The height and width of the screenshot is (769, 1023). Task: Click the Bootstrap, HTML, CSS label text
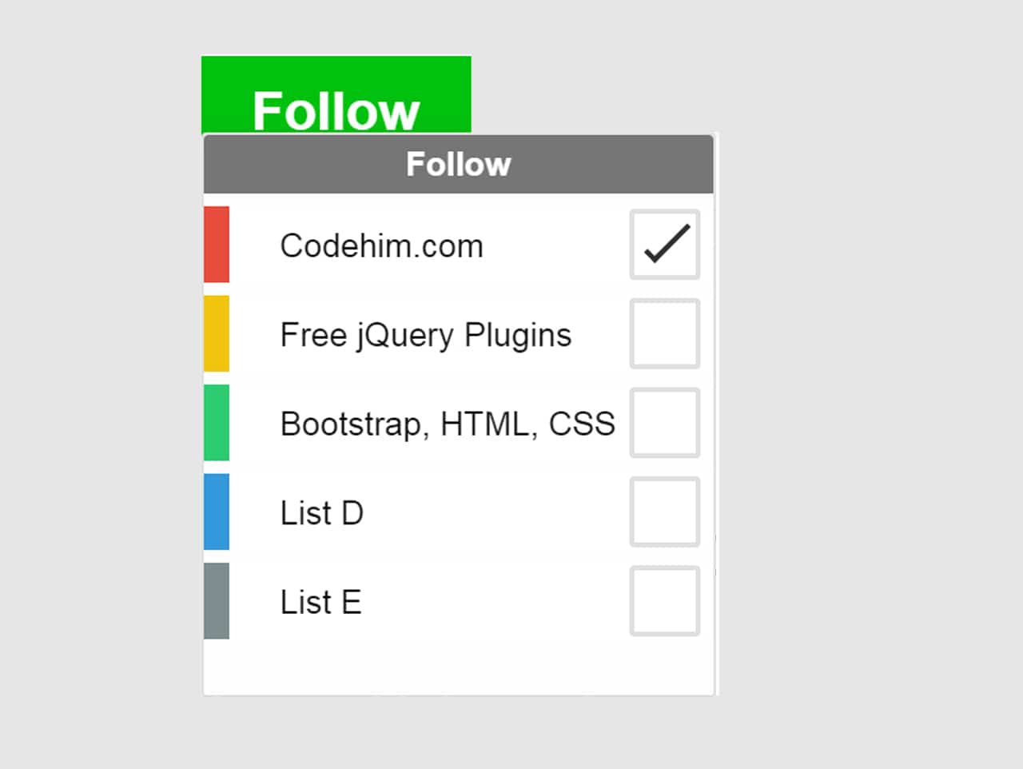(447, 423)
